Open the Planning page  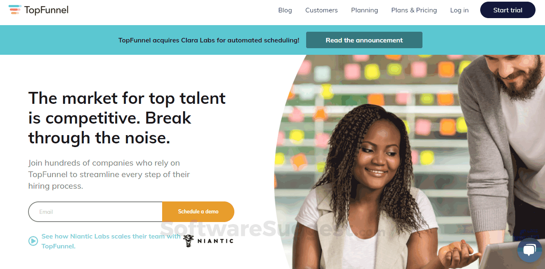364,10
